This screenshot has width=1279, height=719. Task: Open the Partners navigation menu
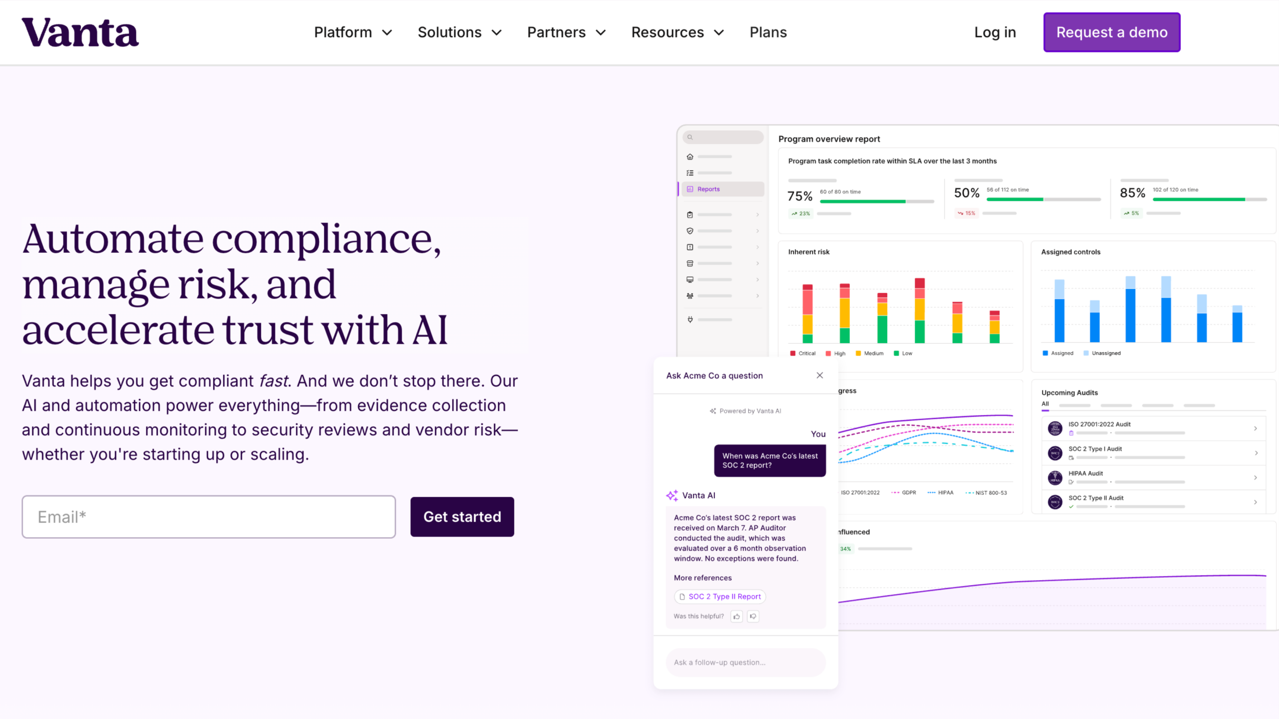point(566,32)
